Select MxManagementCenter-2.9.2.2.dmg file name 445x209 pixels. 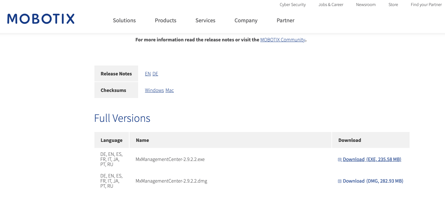click(171, 181)
